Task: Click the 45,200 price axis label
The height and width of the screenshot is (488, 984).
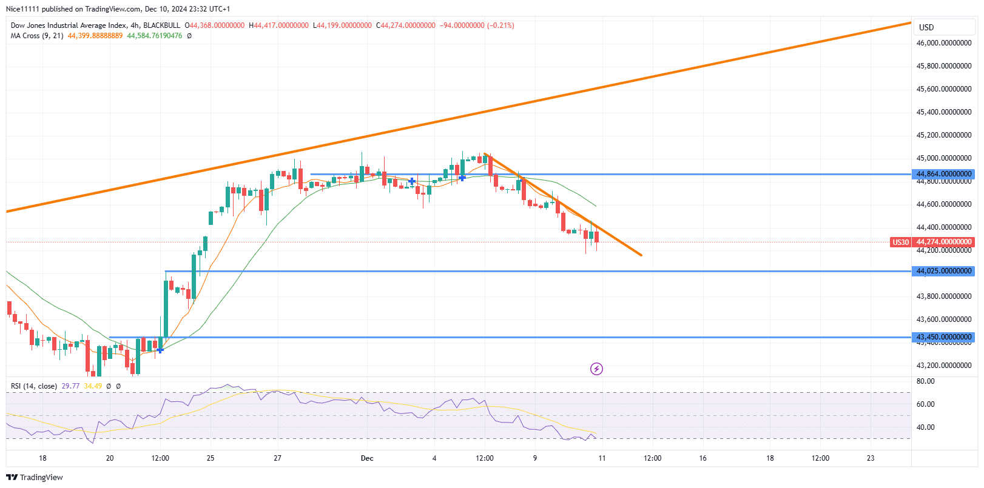Action: point(944,135)
